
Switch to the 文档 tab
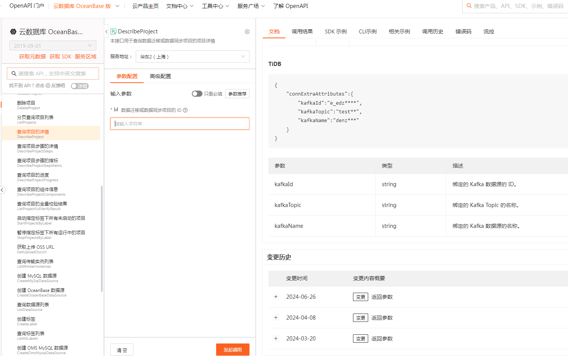(x=274, y=31)
